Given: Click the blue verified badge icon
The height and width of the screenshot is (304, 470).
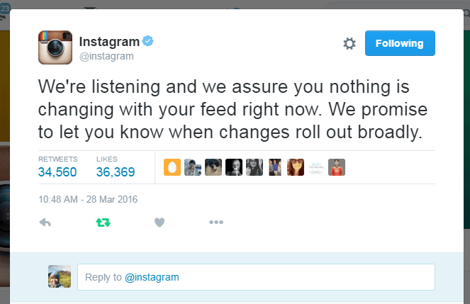Looking at the screenshot, I should pyautogui.click(x=147, y=41).
